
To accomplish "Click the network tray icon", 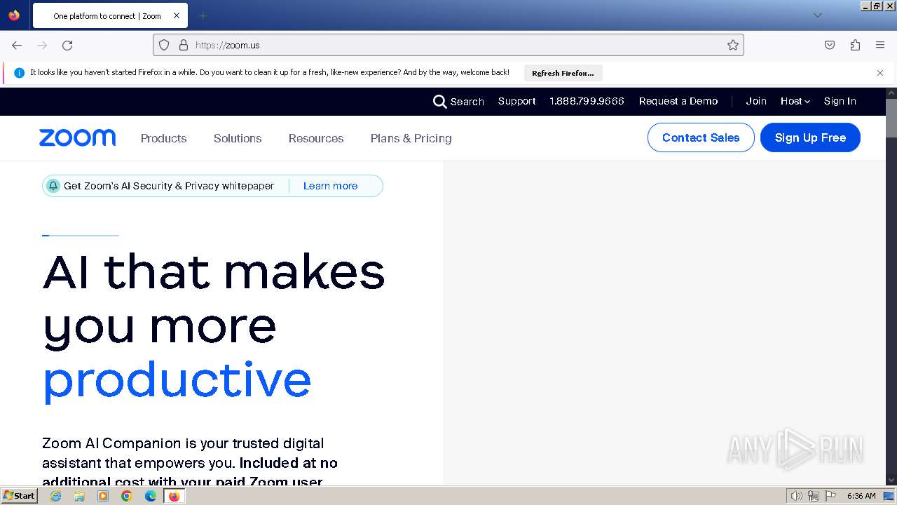I will [x=814, y=496].
